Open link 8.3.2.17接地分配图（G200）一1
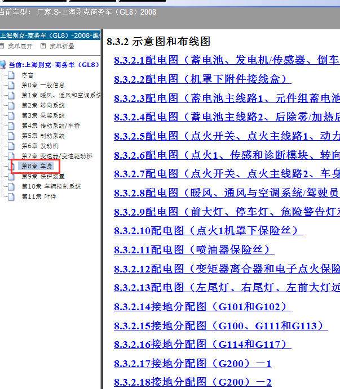Screen dimensions: 340x389 193,364
